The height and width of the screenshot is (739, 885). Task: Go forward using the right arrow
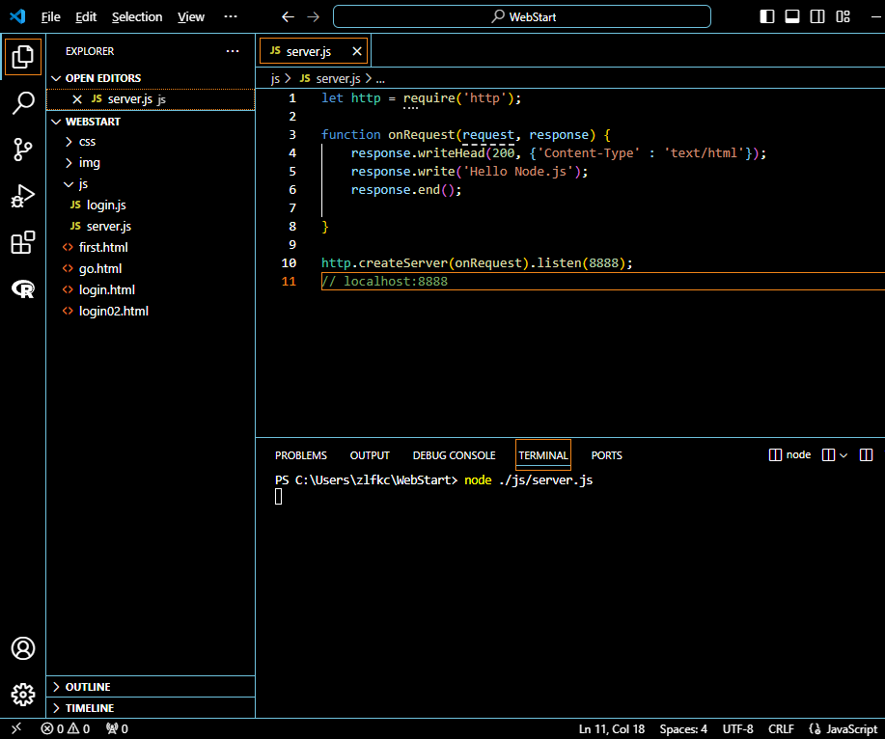[314, 17]
